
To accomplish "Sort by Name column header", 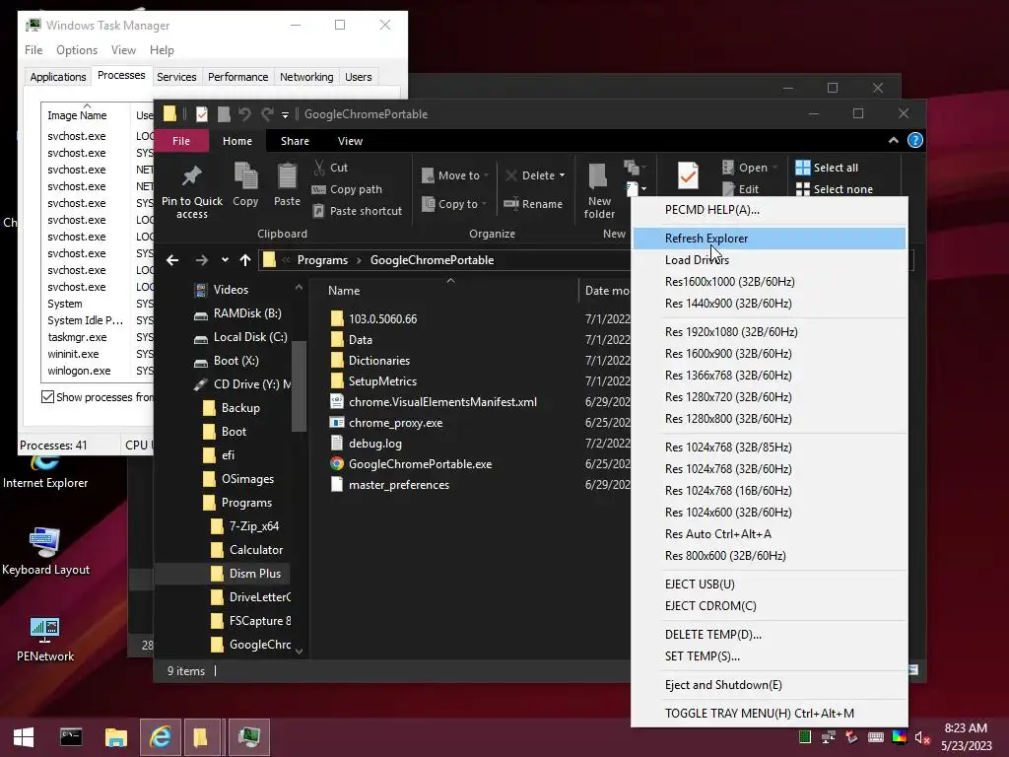I will point(344,291).
